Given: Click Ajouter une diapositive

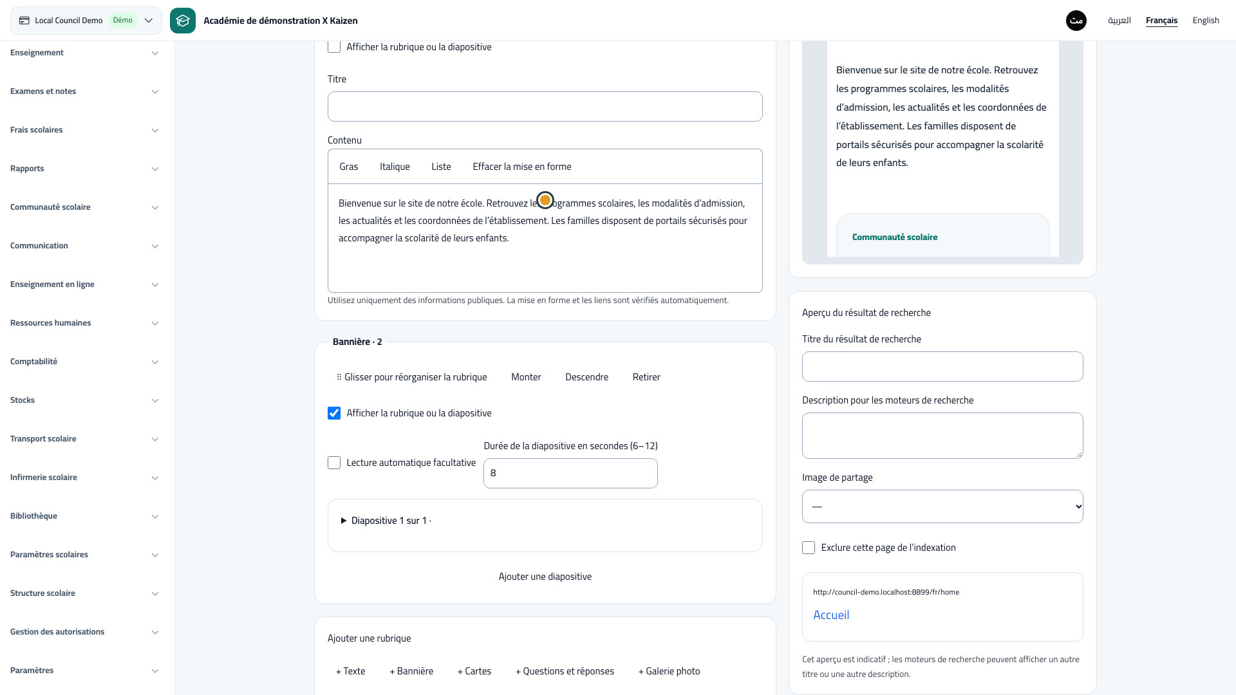Looking at the screenshot, I should tap(545, 577).
